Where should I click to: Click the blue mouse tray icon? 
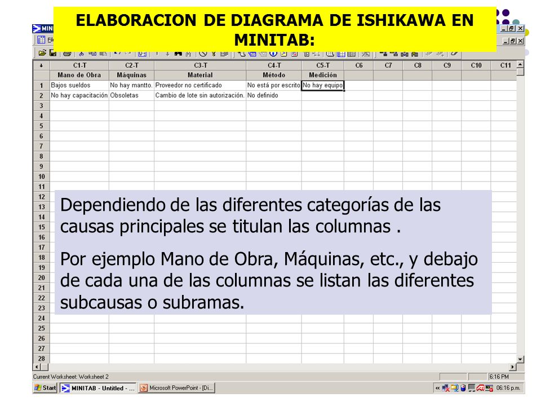click(463, 388)
